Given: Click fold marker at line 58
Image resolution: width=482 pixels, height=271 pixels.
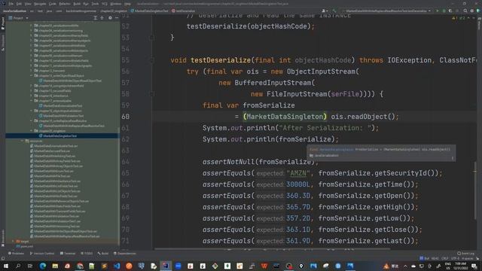Looking at the screenshot, I should [152, 94].
